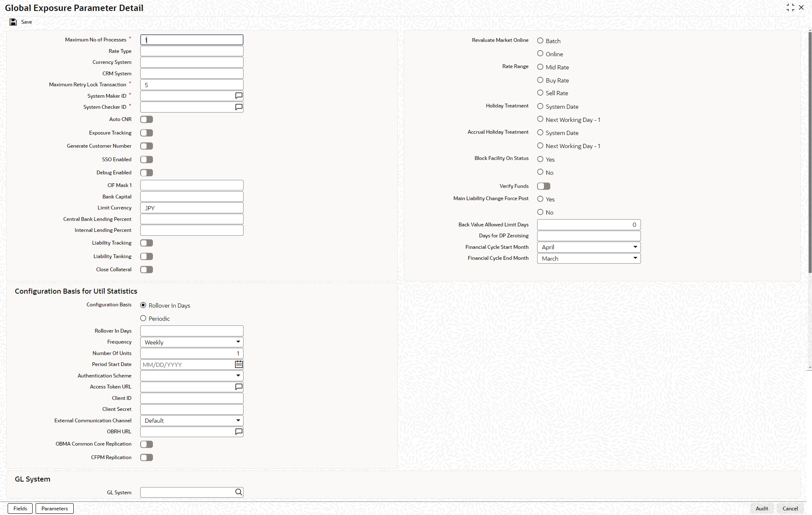Close the Global Exposure Parameter Detail screen
This screenshot has width=812, height=515.
(801, 8)
